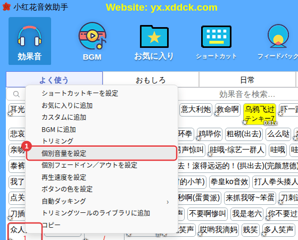The width and height of the screenshot is (298, 240).
Task: Play the 多人笑声 sound effect
Action: pyautogui.click(x=279, y=230)
